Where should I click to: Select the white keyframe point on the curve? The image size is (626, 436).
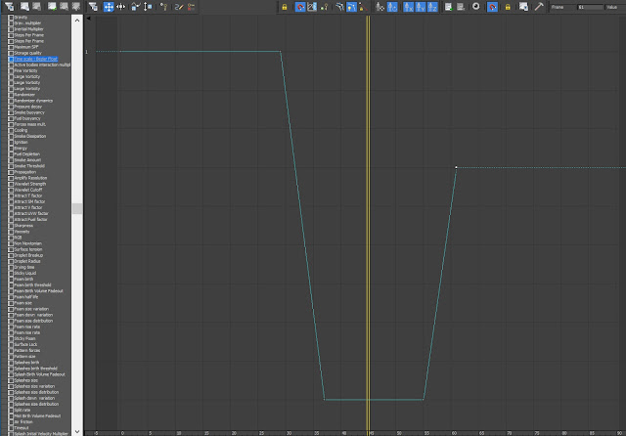point(456,167)
